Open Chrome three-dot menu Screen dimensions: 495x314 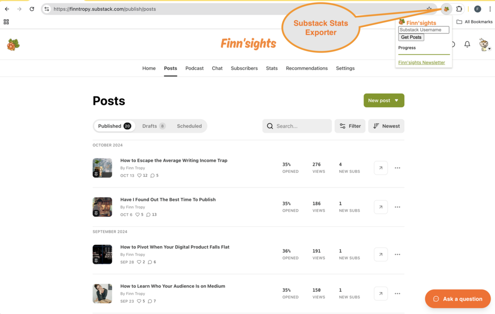pos(490,9)
